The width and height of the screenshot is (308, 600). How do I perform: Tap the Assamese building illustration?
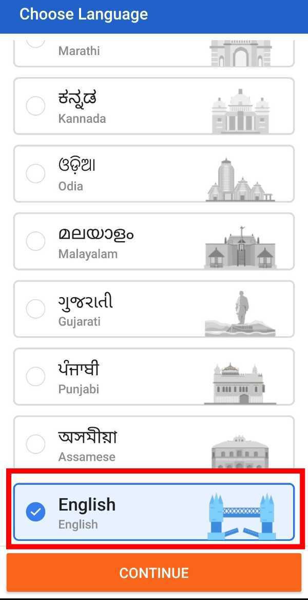(240, 451)
